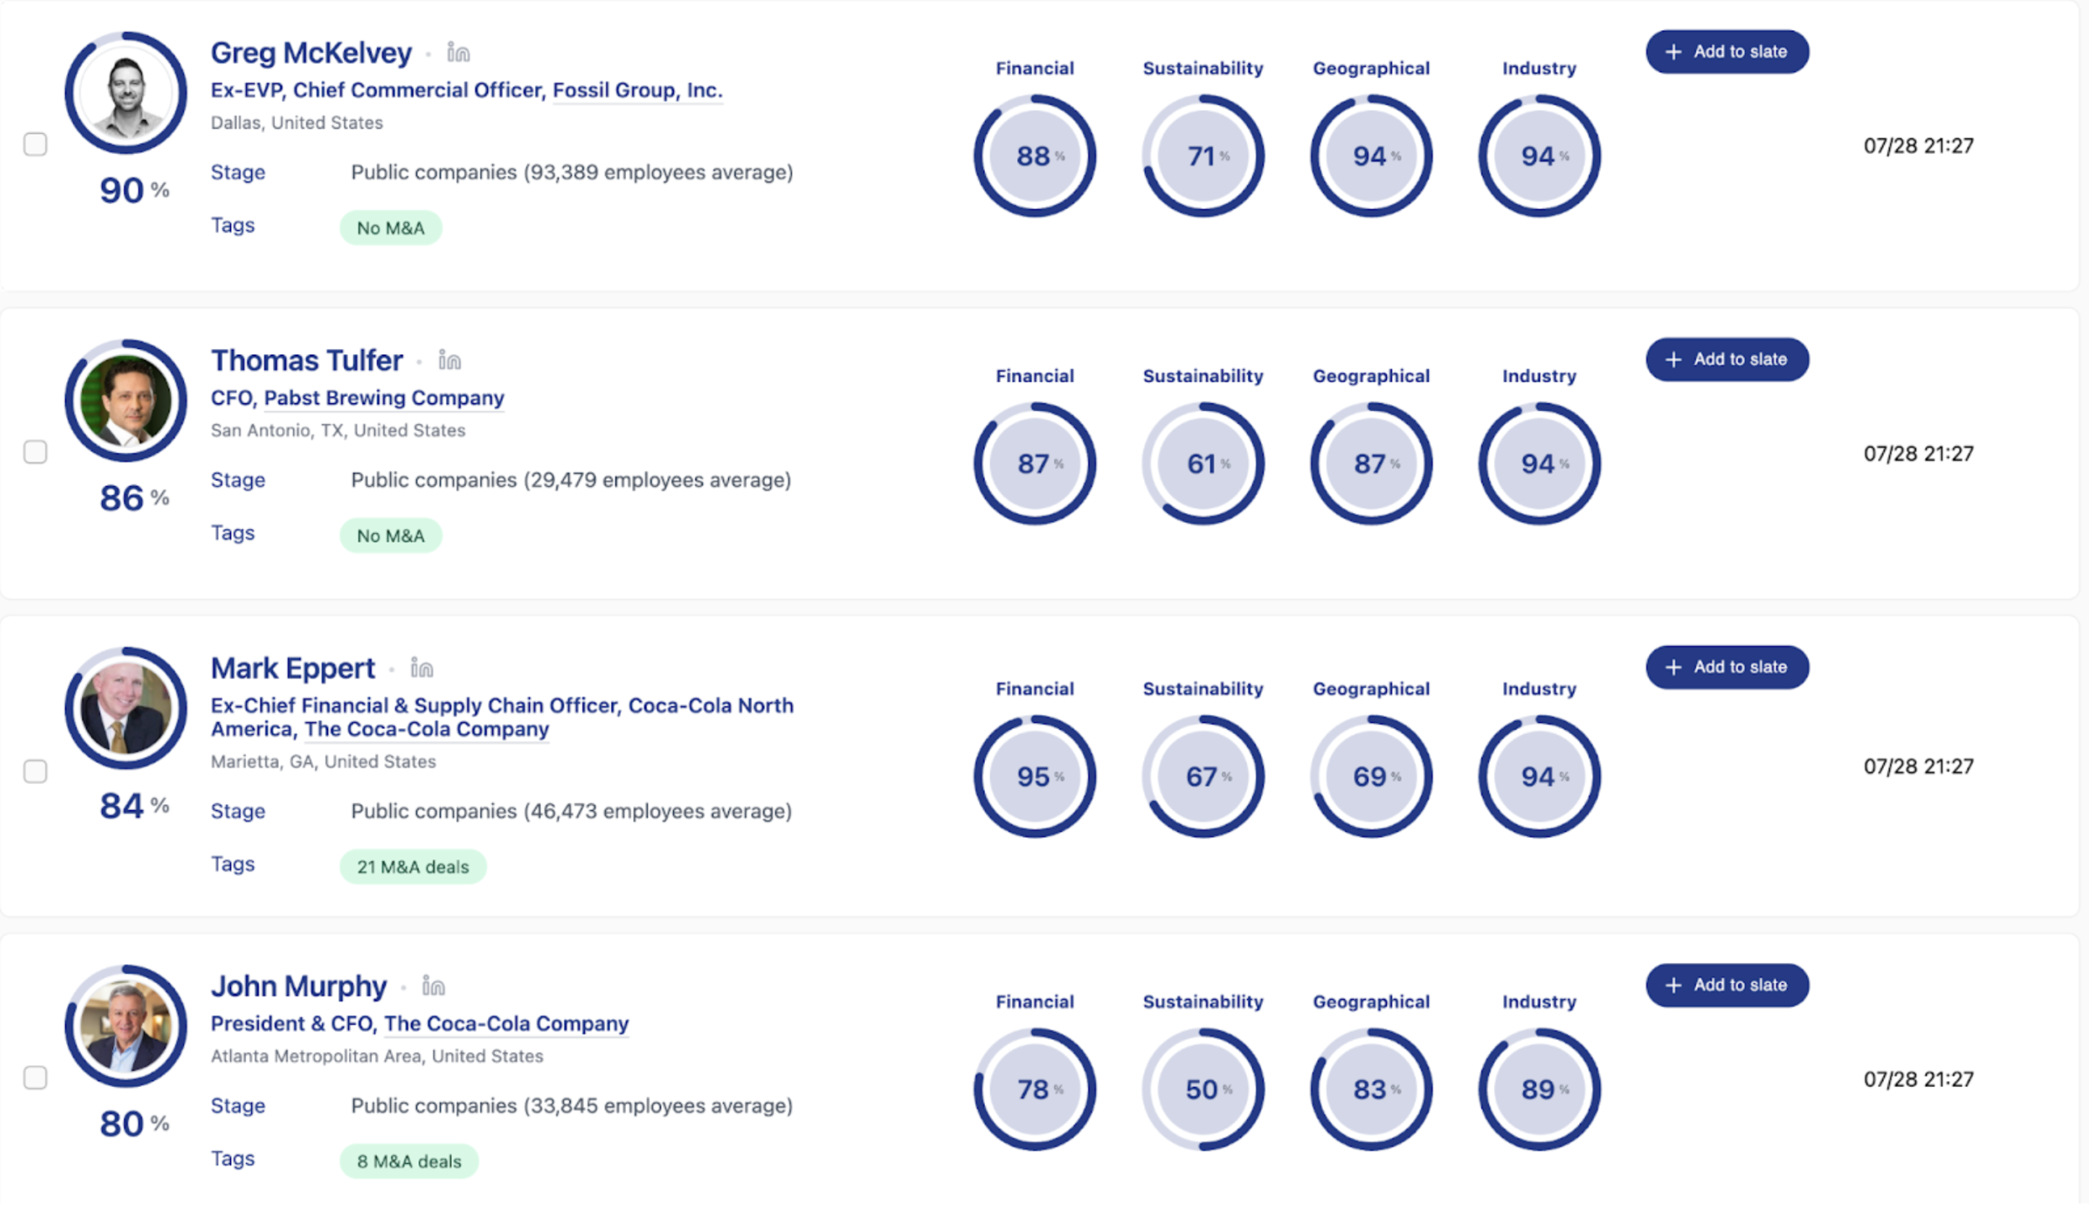Image resolution: width=2089 pixels, height=1215 pixels.
Task: Tick the checkbox beside Thomas Tulfer
Action: tap(35, 453)
